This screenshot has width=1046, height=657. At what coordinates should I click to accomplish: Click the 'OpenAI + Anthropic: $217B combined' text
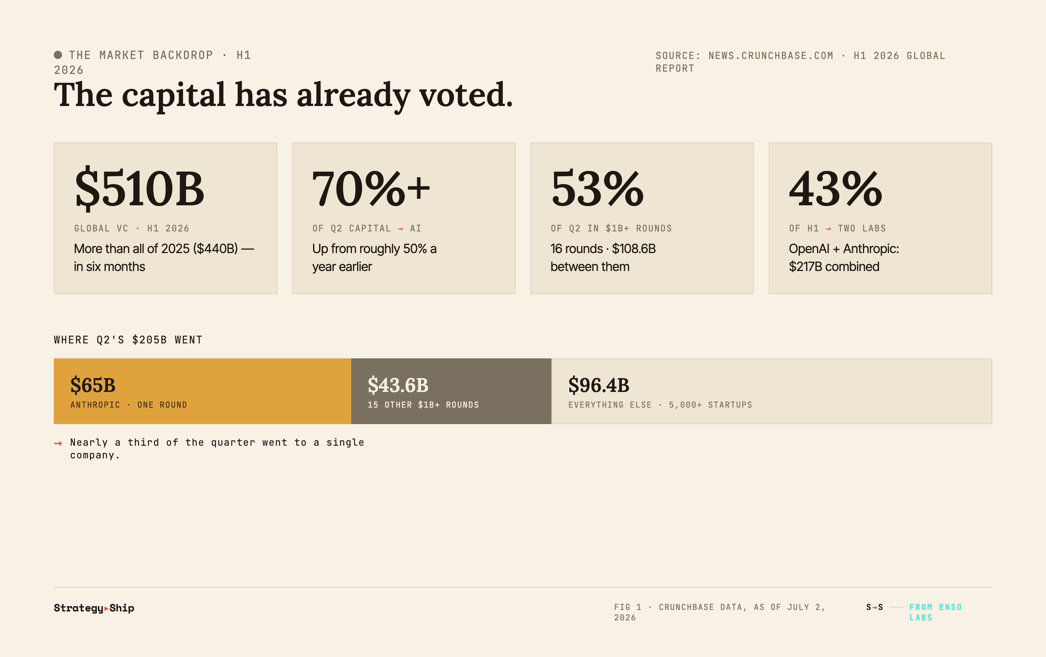pyautogui.click(x=844, y=258)
